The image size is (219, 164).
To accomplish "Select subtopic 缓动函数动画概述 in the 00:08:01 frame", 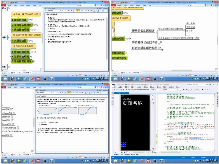I will click(x=143, y=31).
